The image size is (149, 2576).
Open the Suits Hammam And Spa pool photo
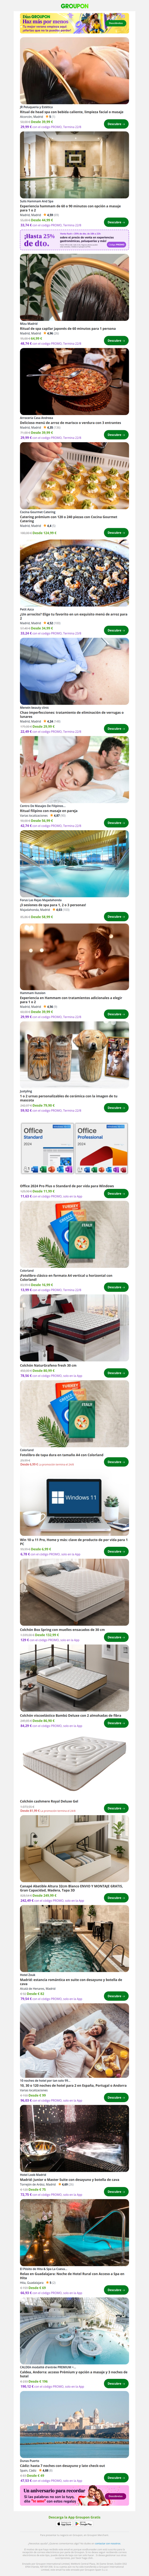74,165
